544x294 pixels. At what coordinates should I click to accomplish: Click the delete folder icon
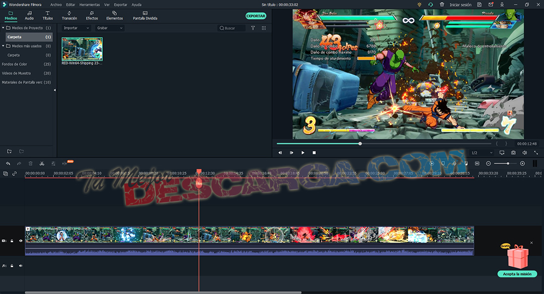pyautogui.click(x=22, y=151)
